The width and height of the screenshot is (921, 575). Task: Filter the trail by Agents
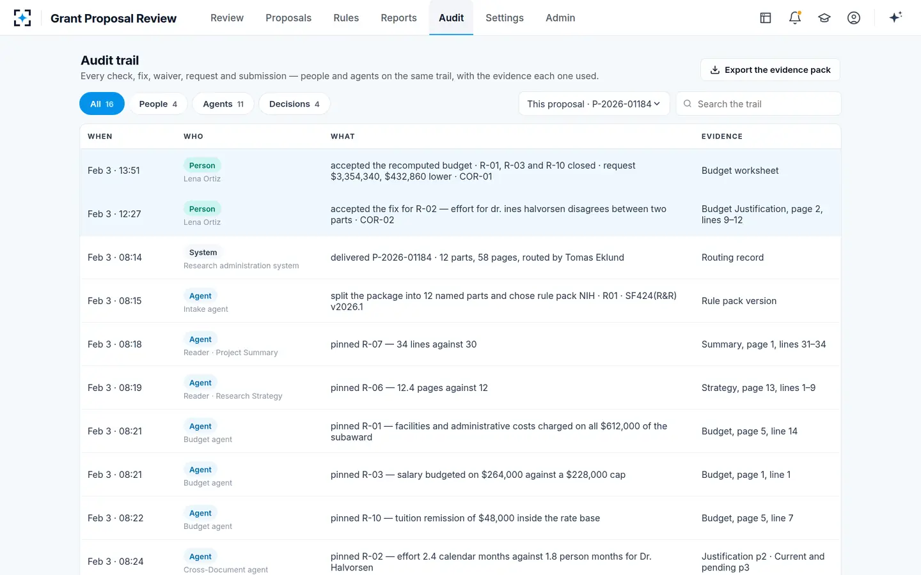point(223,103)
